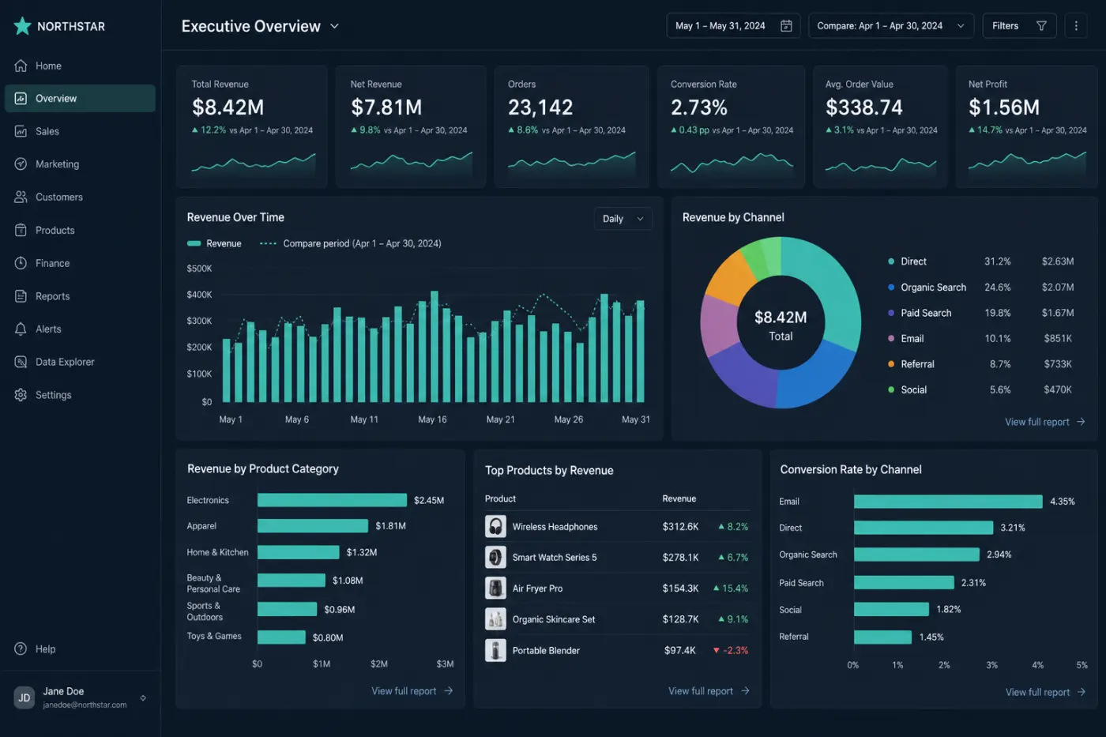
Task: Open the three-dot more options menu
Action: click(1076, 26)
